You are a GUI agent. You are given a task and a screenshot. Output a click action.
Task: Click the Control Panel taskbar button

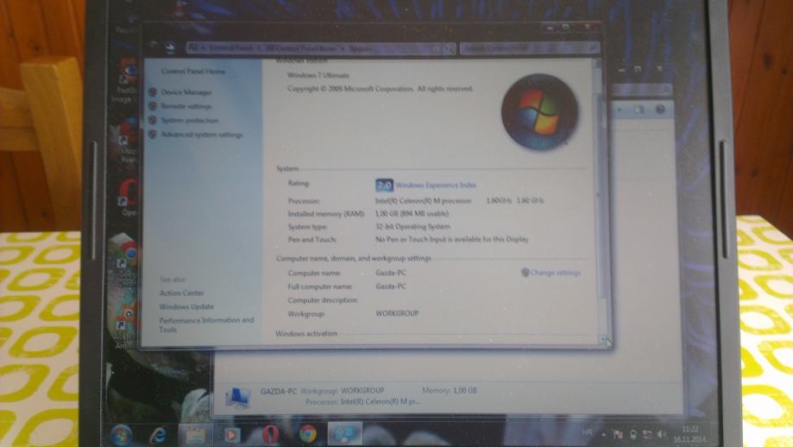[345, 433]
